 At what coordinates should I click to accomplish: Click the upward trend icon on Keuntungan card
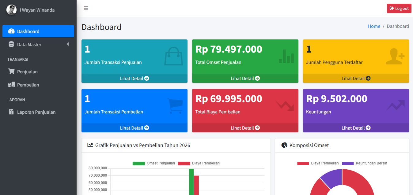coord(396,105)
